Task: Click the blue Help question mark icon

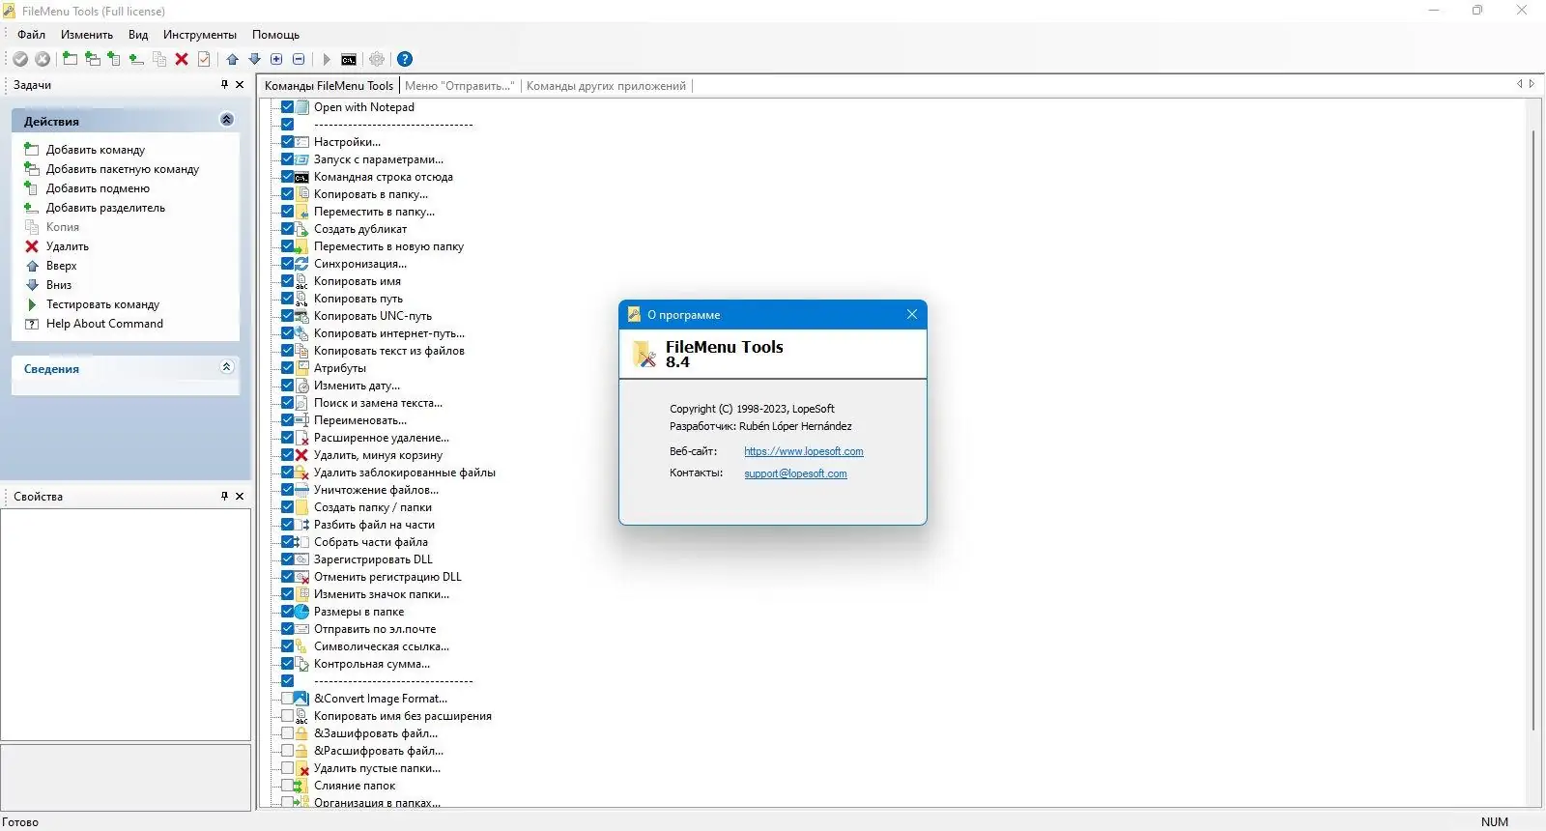Action: (x=405, y=59)
